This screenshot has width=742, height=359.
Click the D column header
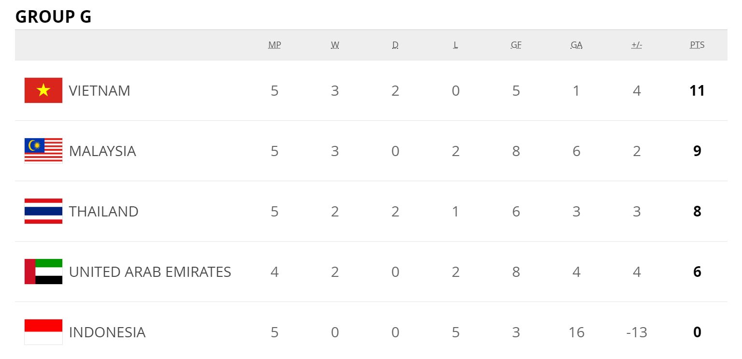[x=395, y=45]
